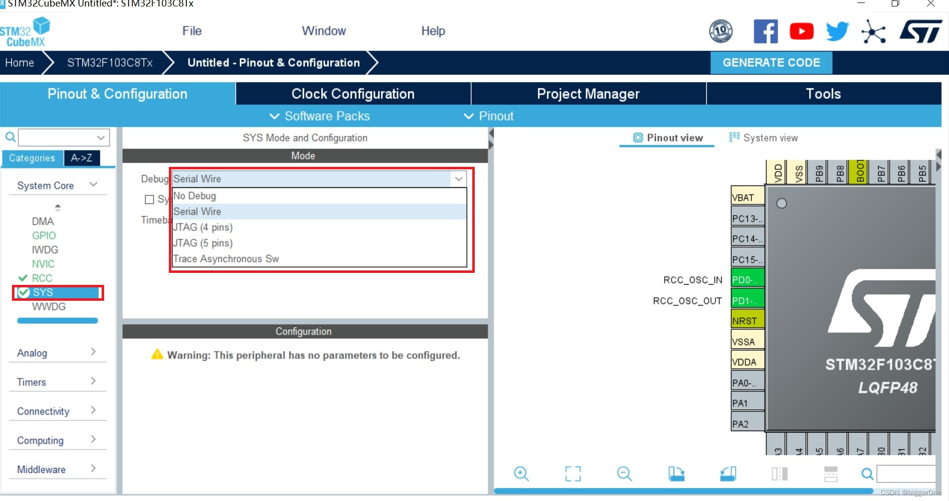This screenshot has height=501, width=949.
Task: Select IWDG in System Core list
Action: click(x=45, y=250)
